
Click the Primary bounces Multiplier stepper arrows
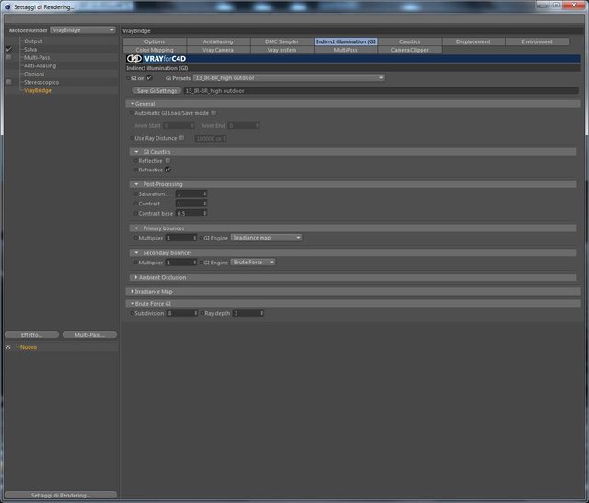point(194,238)
